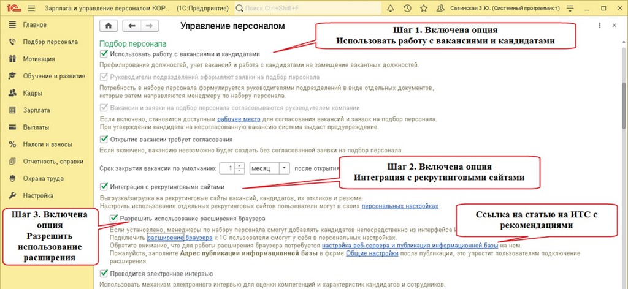Open the Налоги и взносы section
The height and width of the screenshot is (289, 628).
[47, 144]
